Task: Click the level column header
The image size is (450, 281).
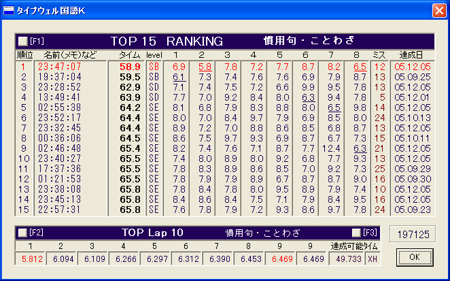Action: pos(154,55)
